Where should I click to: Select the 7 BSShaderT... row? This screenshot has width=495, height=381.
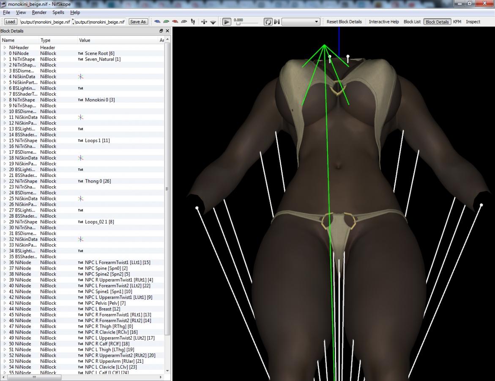coord(82,94)
